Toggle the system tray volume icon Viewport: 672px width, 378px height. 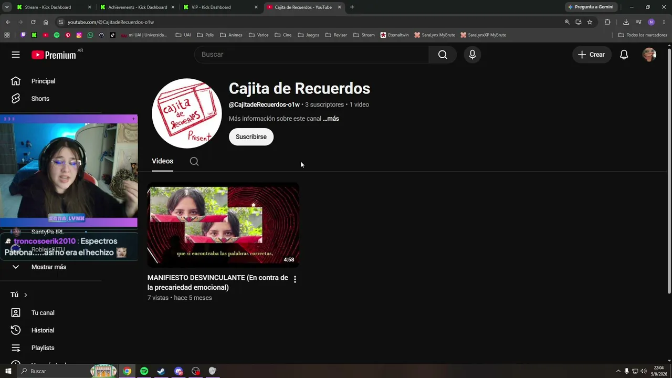tap(644, 371)
